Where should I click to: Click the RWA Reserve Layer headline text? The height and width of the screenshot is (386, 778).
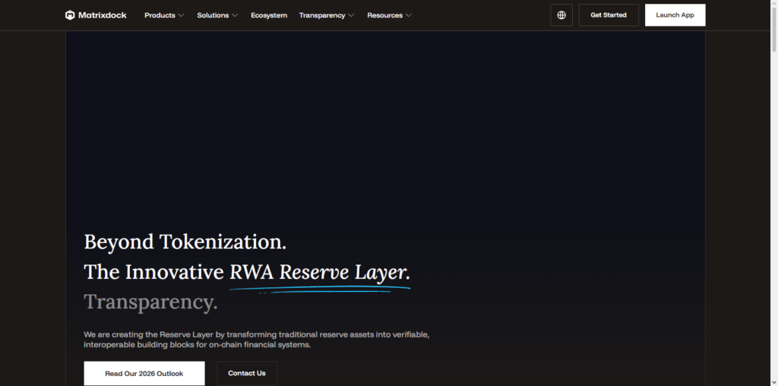coord(320,272)
